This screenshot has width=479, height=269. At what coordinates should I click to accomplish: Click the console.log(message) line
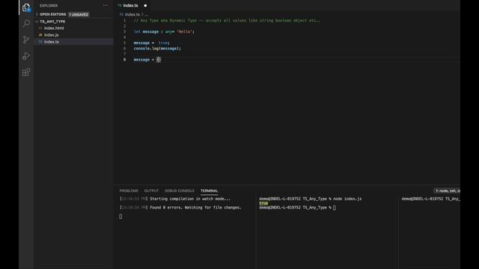pyautogui.click(x=157, y=49)
